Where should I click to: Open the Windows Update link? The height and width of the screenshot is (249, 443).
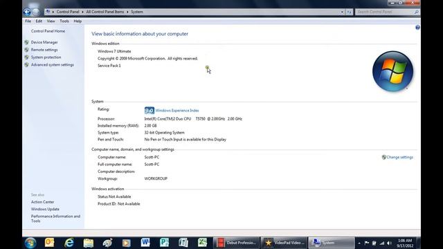point(45,209)
